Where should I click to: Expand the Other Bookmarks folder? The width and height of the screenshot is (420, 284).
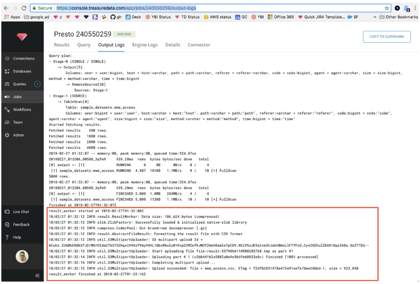[398, 17]
